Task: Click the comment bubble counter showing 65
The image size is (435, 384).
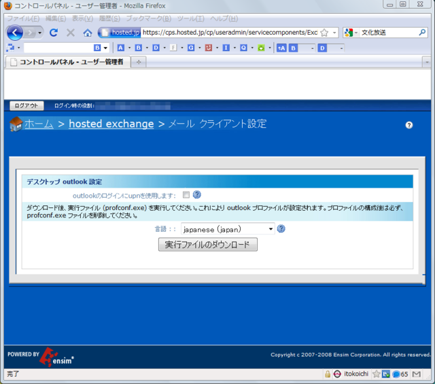Action: 400,374
